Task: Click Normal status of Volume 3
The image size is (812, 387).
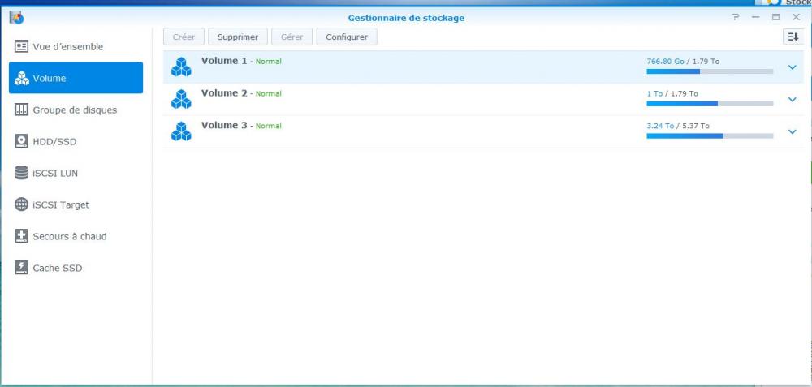Action: click(x=268, y=126)
